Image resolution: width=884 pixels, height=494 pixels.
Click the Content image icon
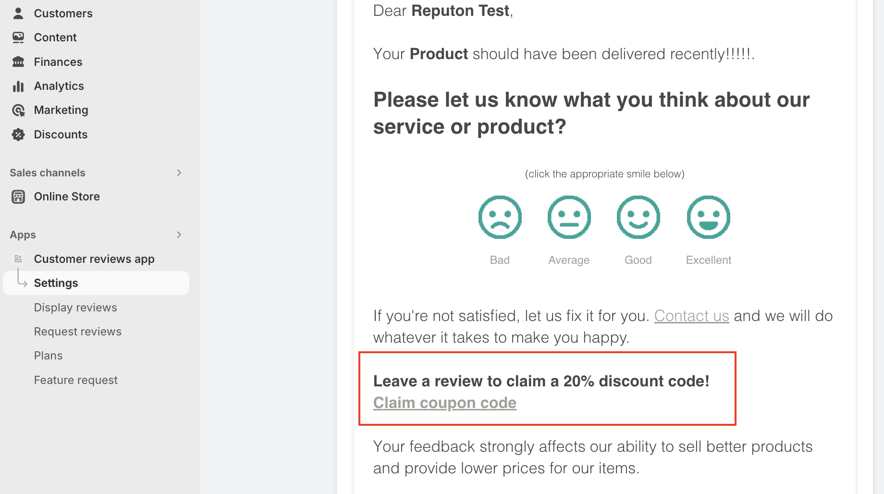tap(18, 37)
